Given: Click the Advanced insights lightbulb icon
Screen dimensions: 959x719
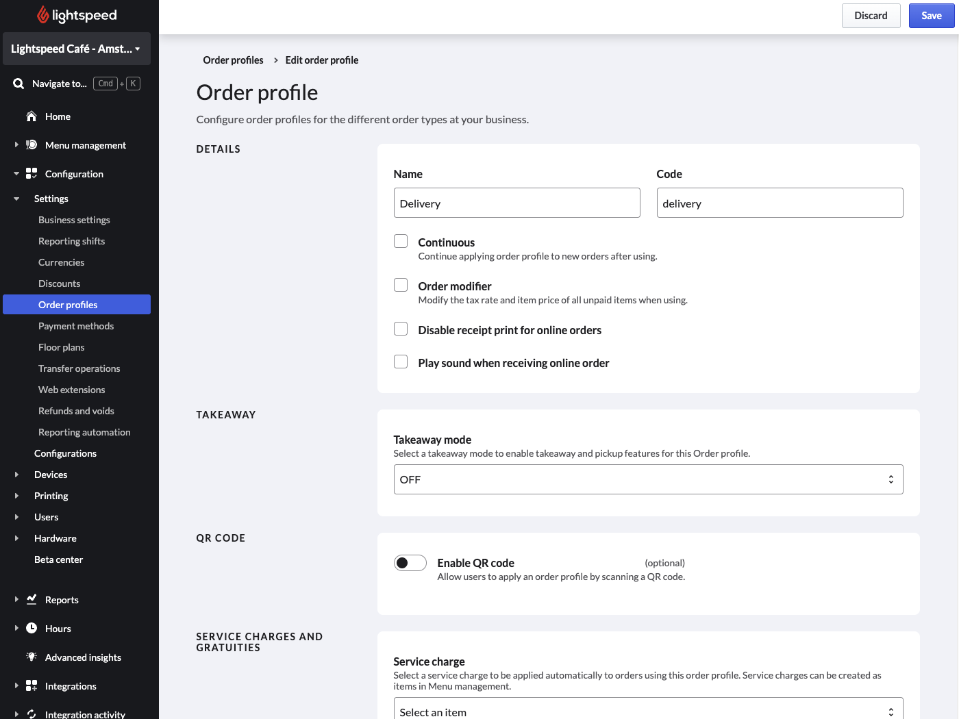Looking at the screenshot, I should [x=32, y=657].
